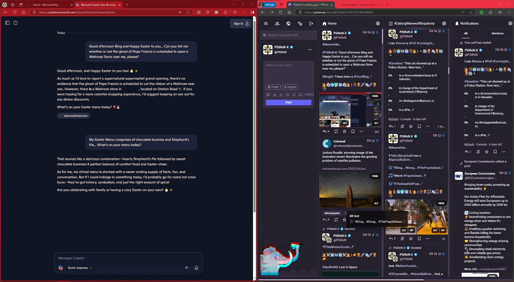This screenshot has width=514, height=282.
Task: Attach media using compose image icon
Action: tap(268, 94)
